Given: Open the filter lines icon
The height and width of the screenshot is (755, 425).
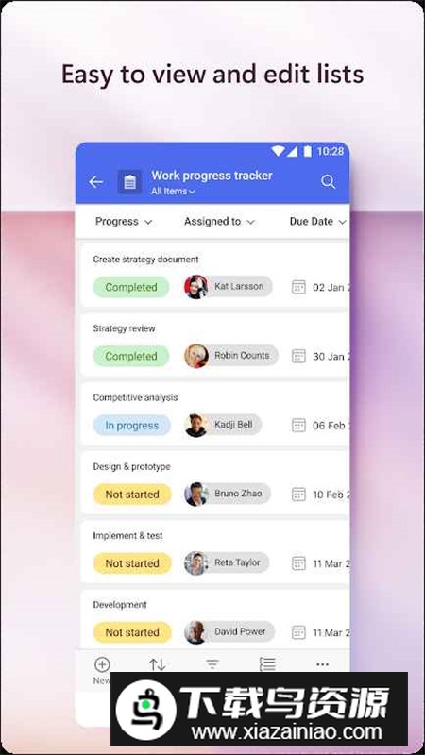Looking at the screenshot, I should tap(212, 664).
